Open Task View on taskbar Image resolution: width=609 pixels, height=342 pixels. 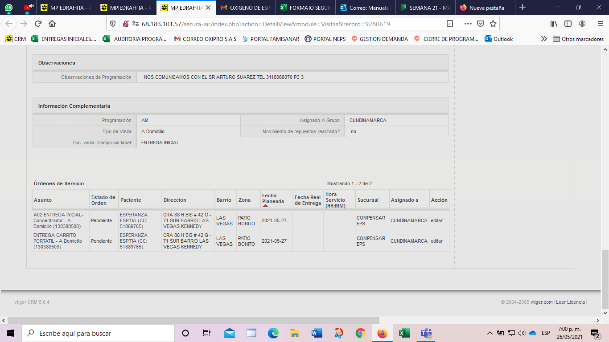pos(206,333)
